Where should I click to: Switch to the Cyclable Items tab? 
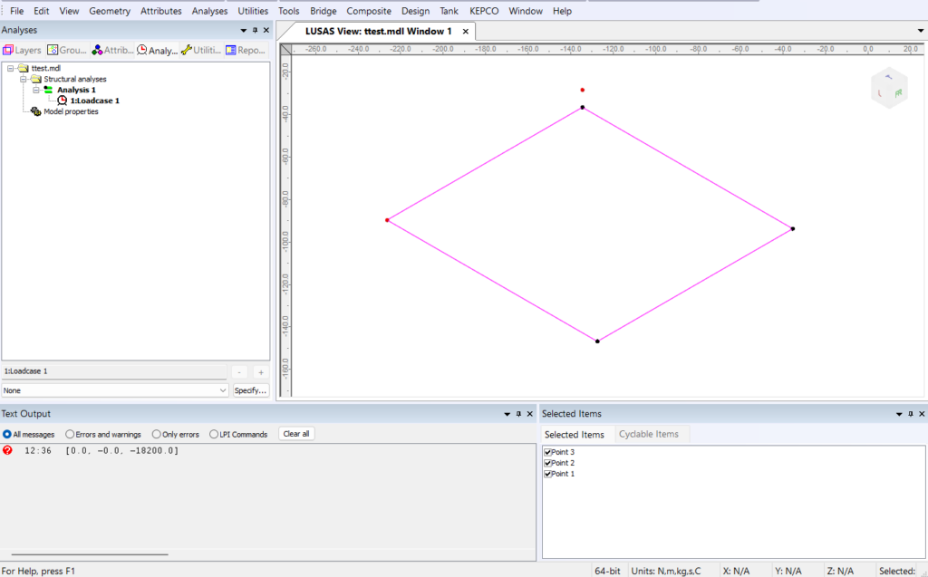pyautogui.click(x=648, y=434)
